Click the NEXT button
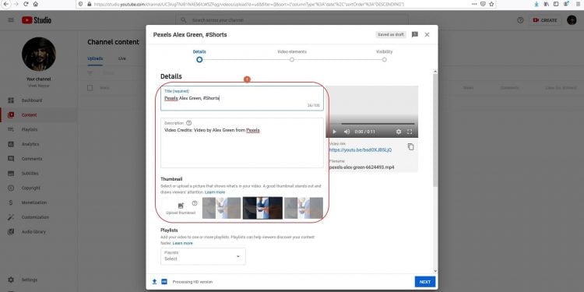Viewport: 584px width, 292px height. (425, 282)
